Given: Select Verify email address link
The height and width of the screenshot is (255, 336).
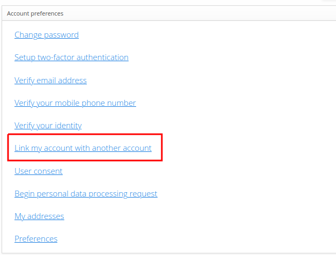Looking at the screenshot, I should 50,81.
